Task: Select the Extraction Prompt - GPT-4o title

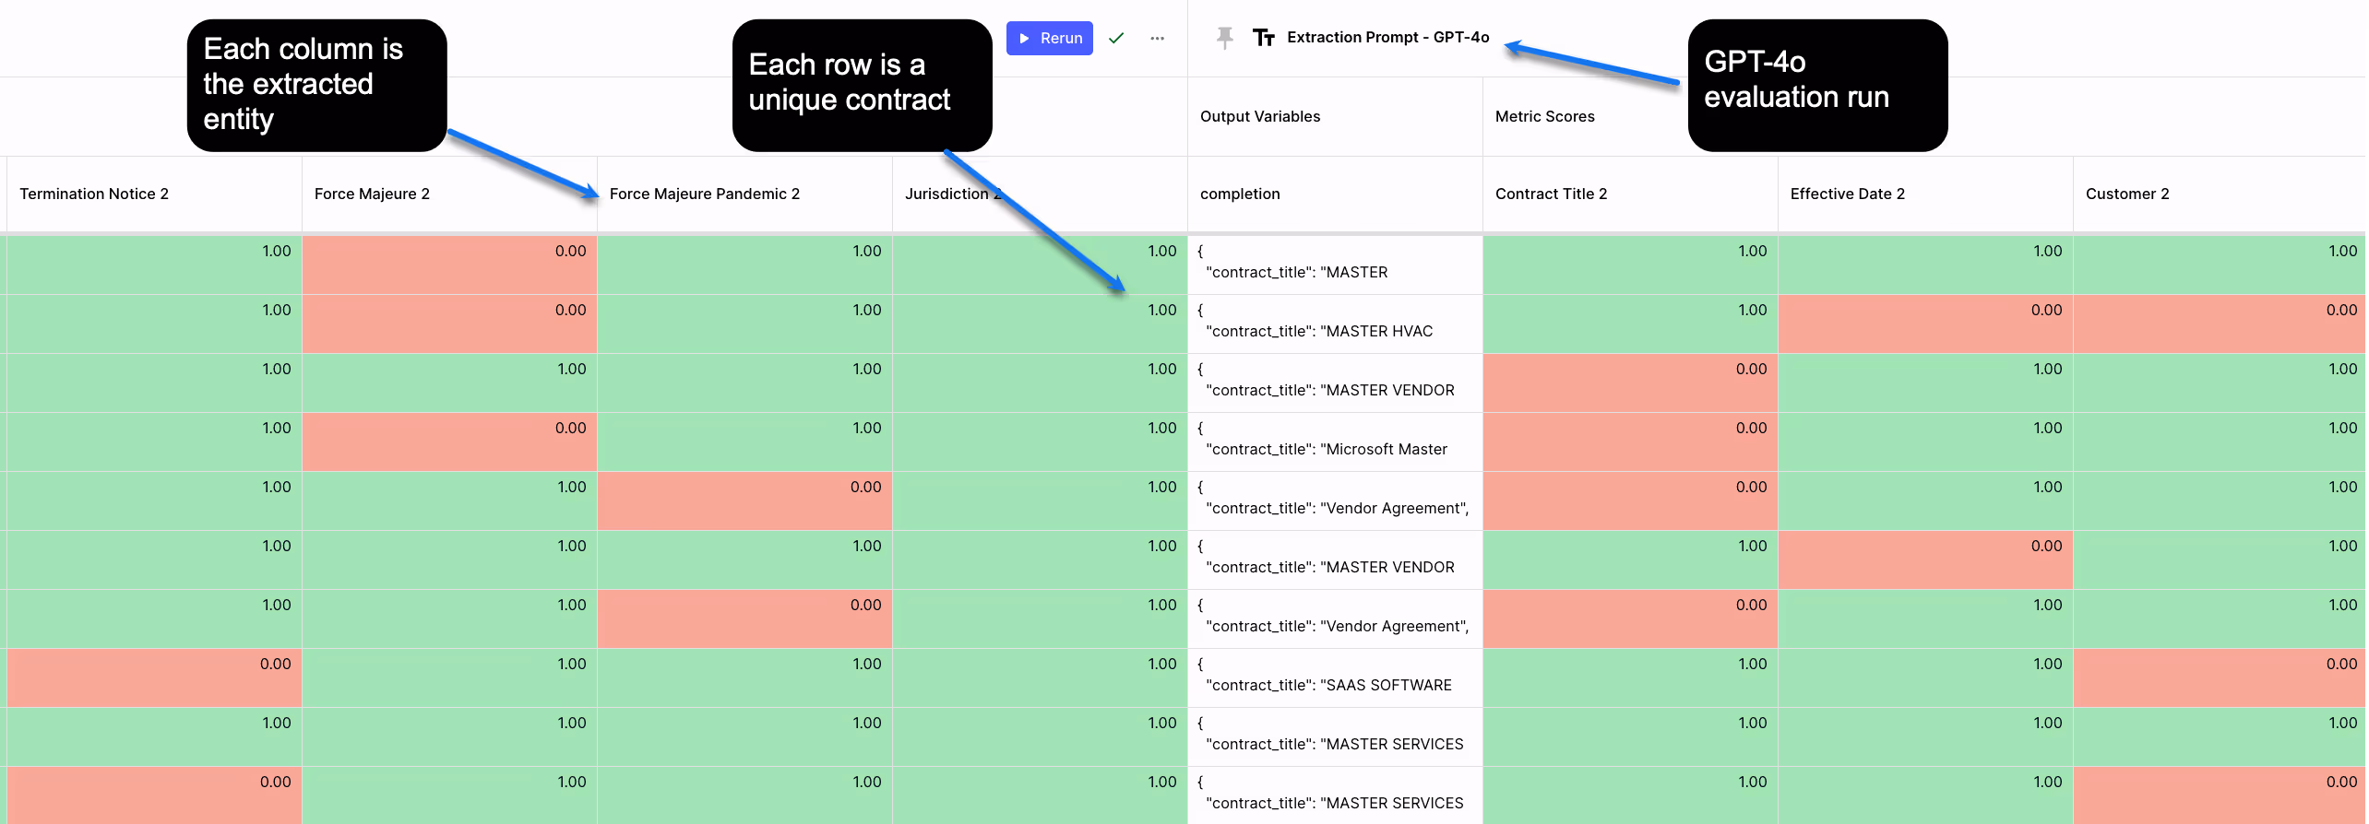Action: pos(1388,38)
